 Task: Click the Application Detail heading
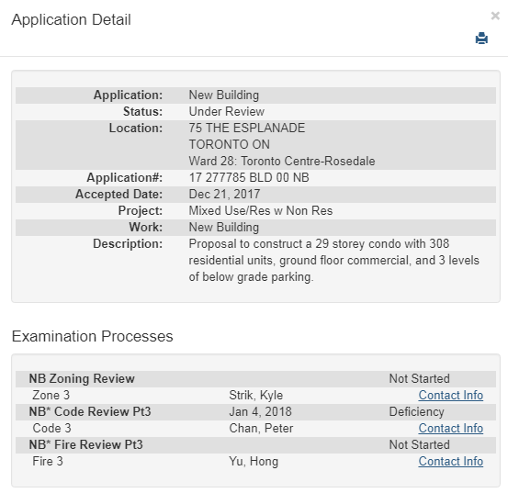72,19
